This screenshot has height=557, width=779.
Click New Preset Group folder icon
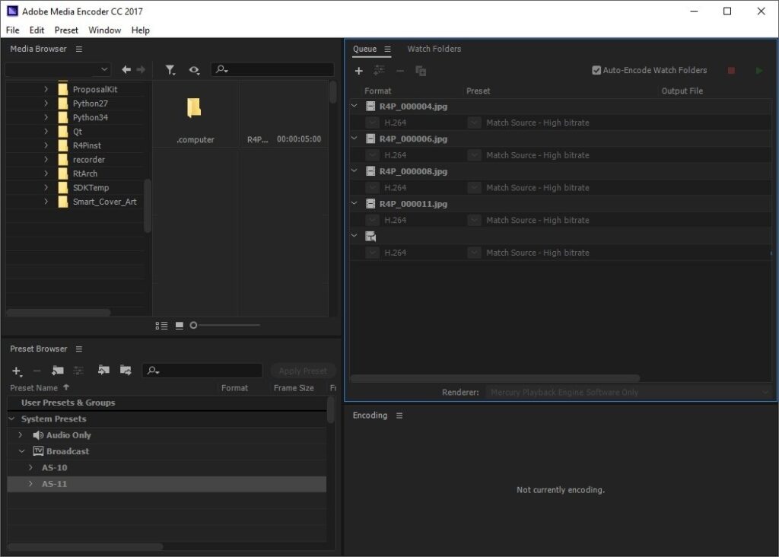(57, 371)
